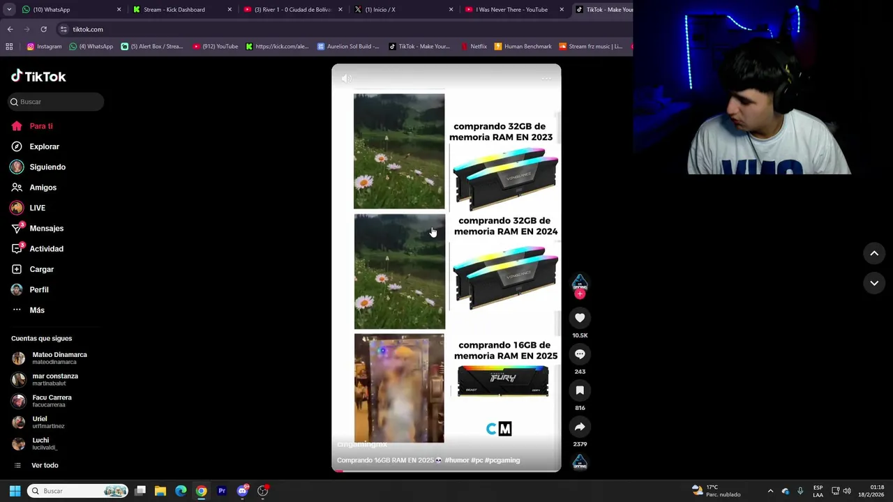
Task: Open the taskbar volume control
Action: click(847, 491)
